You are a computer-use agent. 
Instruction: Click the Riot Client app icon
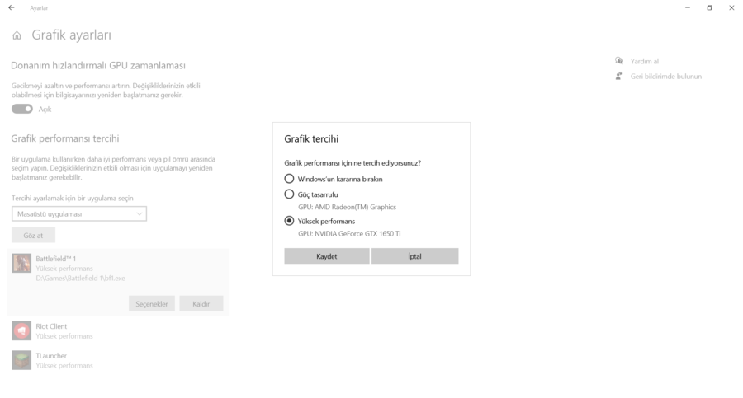point(21,330)
